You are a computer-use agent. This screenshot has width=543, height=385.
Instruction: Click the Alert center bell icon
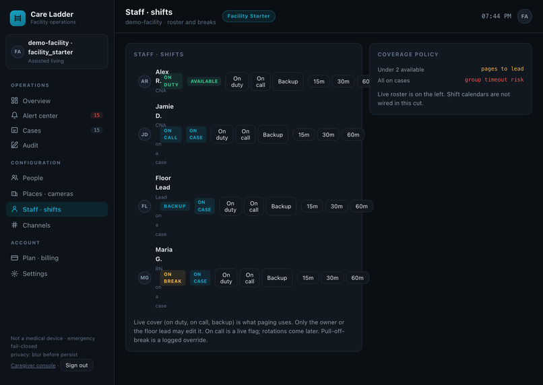(15, 116)
